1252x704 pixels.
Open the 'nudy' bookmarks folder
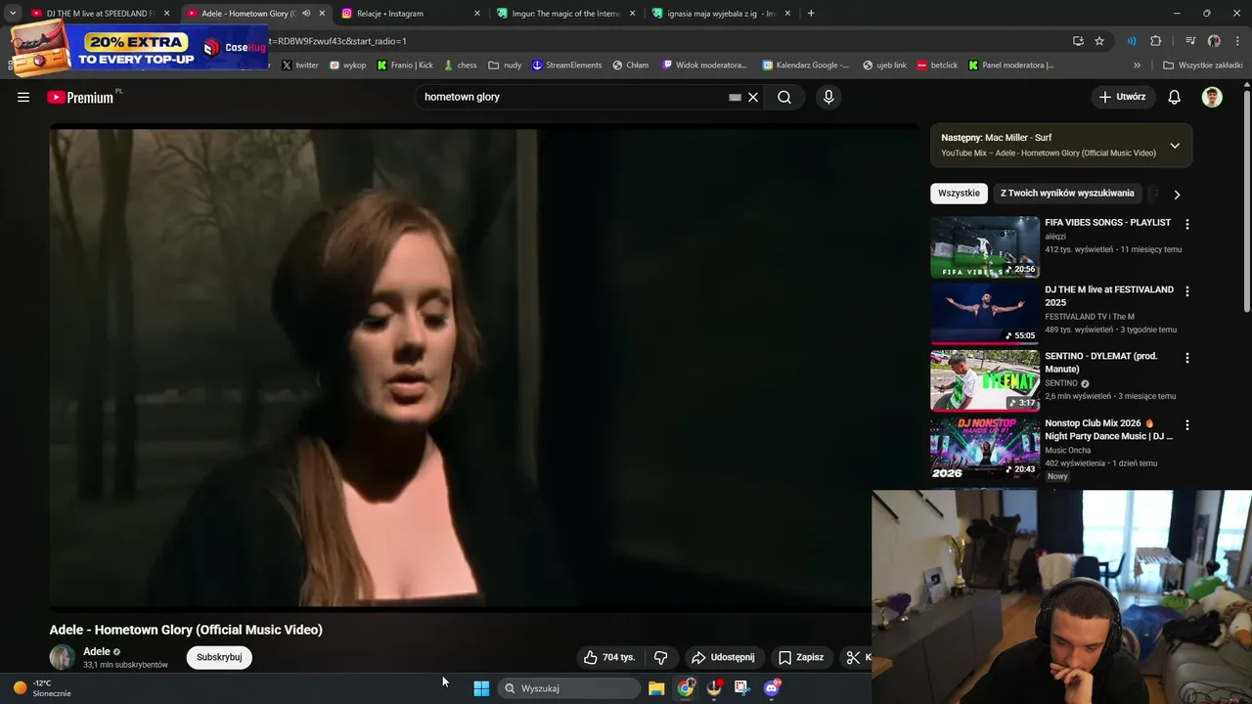pos(505,66)
